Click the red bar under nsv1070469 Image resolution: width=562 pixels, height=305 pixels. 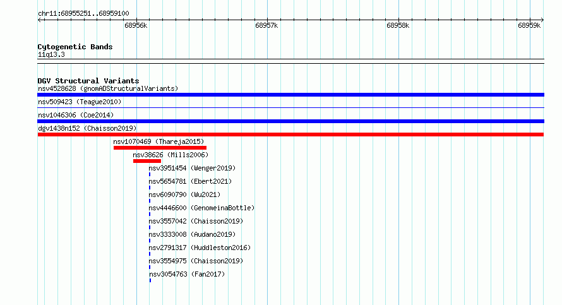pyautogui.click(x=160, y=148)
